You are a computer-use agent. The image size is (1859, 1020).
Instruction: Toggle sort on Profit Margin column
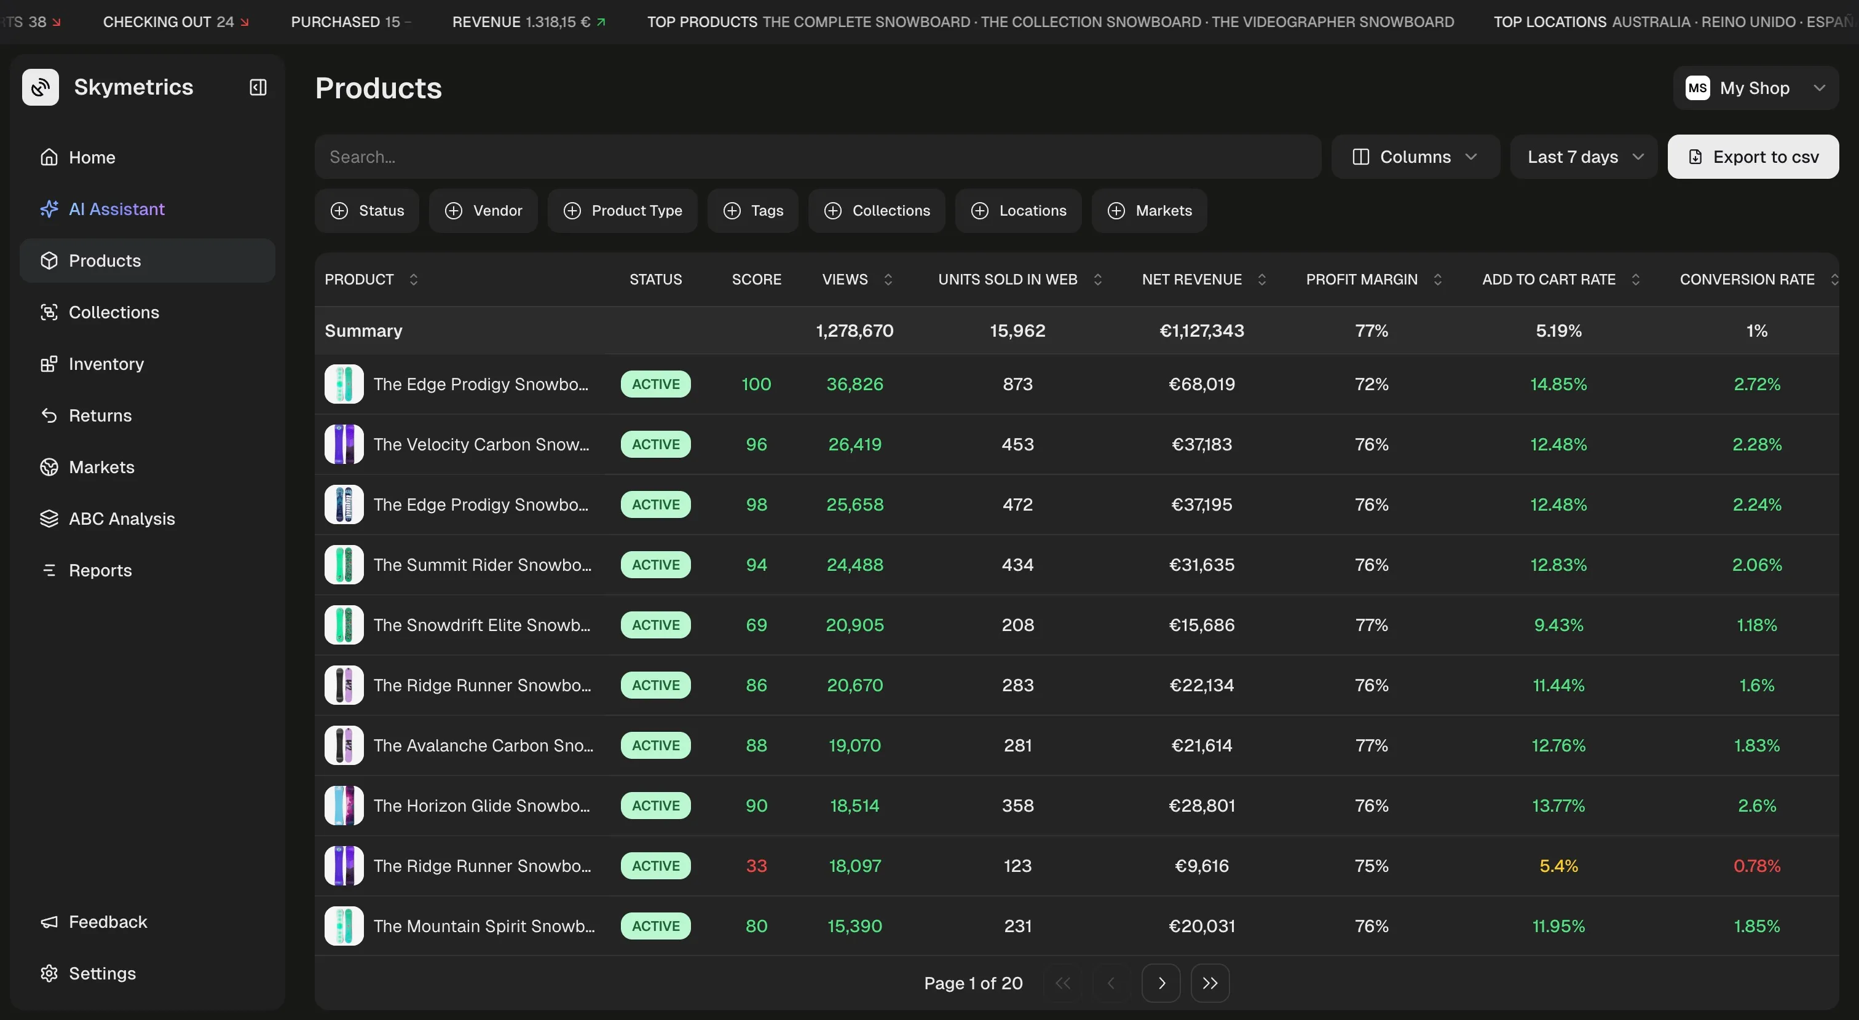(1437, 279)
